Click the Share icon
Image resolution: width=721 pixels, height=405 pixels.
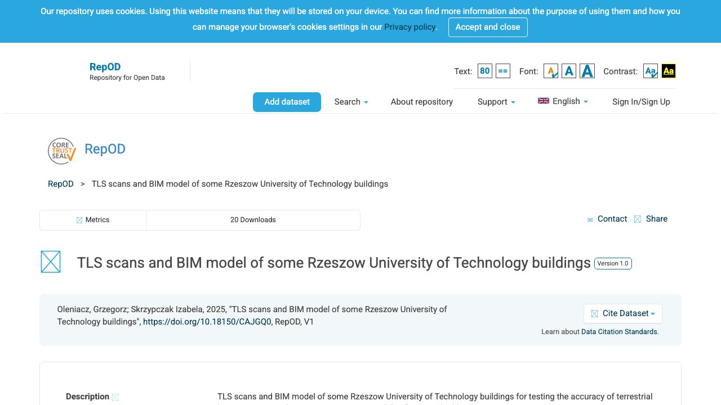(638, 219)
